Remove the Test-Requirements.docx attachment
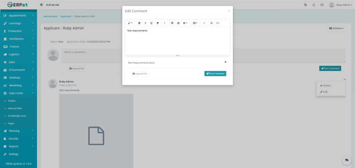Image resolution: width=355 pixels, height=168 pixels. [x=225, y=62]
